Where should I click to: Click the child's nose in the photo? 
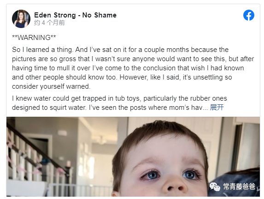(x=174, y=186)
